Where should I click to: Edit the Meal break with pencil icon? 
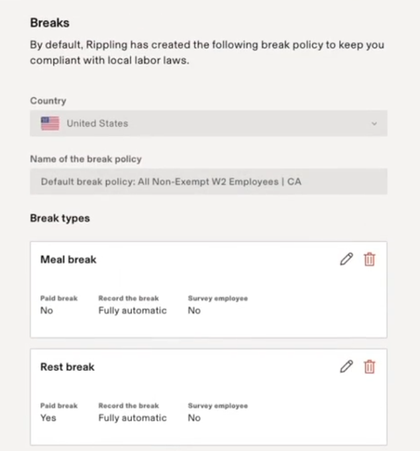pos(346,260)
